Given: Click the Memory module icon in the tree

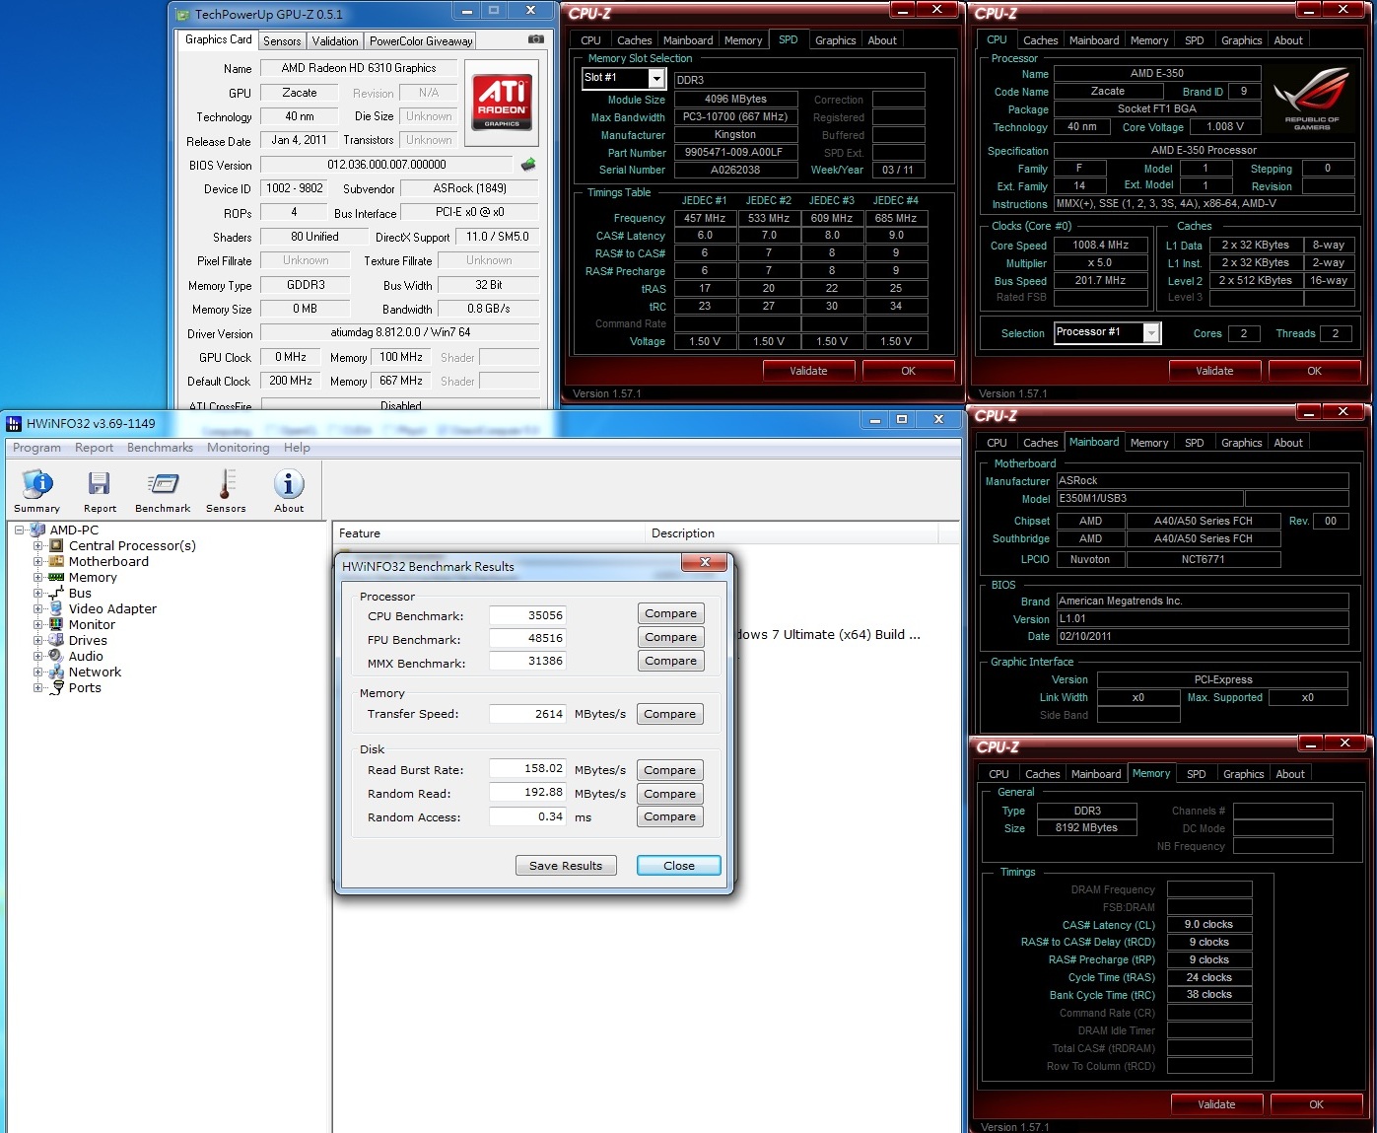Looking at the screenshot, I should tap(56, 577).
